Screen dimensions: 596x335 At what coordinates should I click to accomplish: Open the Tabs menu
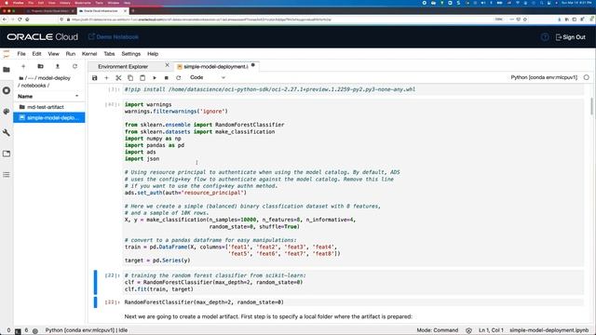(x=109, y=54)
